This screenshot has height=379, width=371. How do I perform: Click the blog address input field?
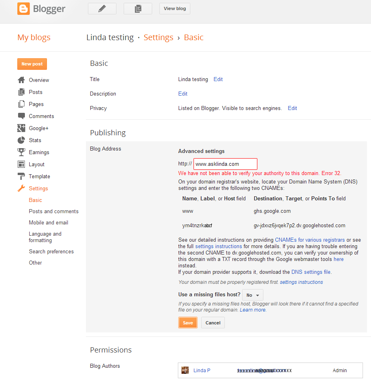point(225,164)
